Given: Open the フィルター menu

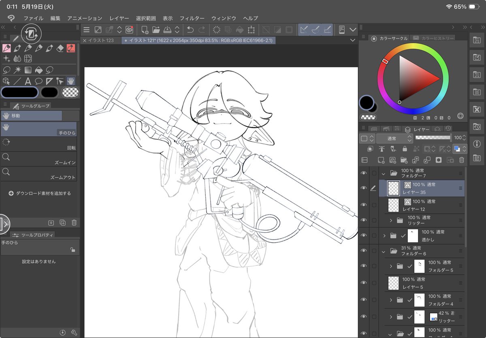Looking at the screenshot, I should point(192,18).
